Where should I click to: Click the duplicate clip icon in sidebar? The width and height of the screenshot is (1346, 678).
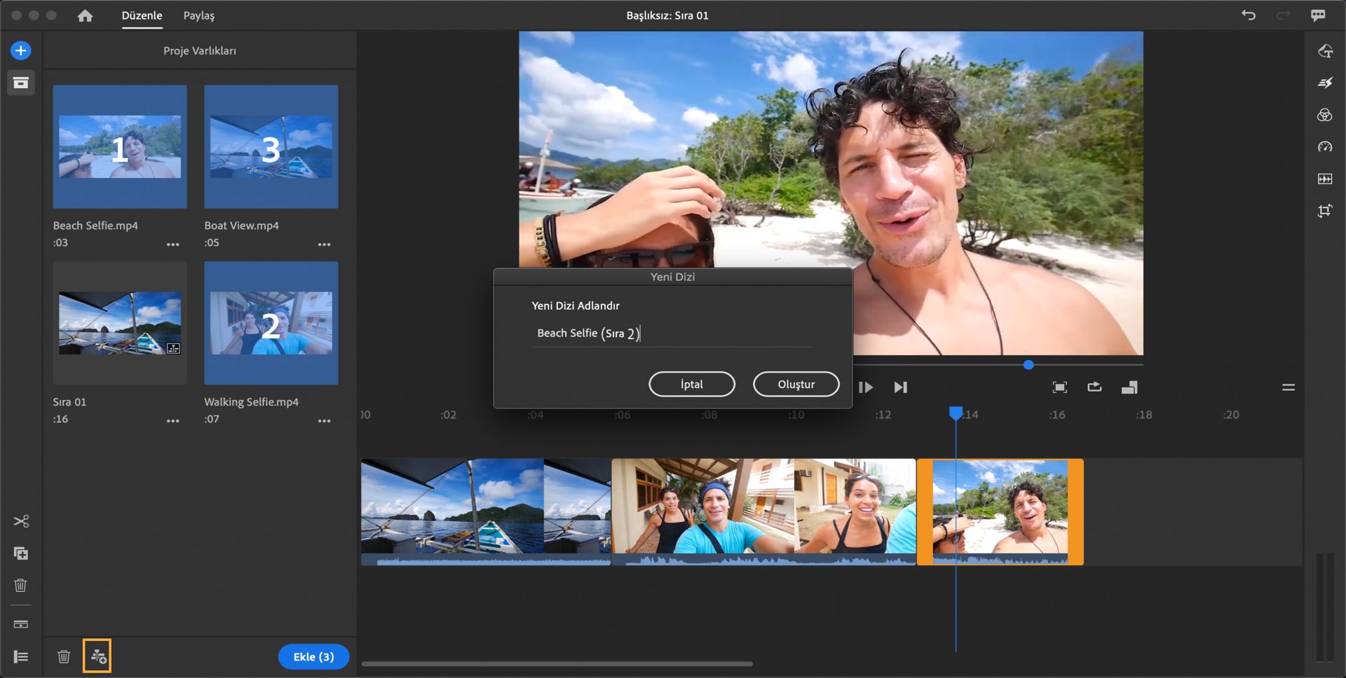20,553
